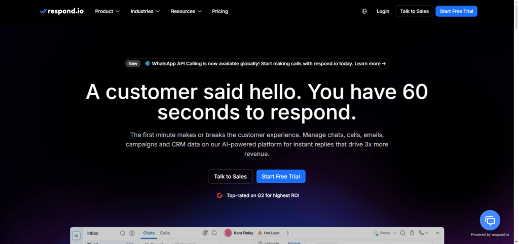The height and width of the screenshot is (244, 519).
Task: Click the New badge in the announcement
Action: [x=133, y=63]
